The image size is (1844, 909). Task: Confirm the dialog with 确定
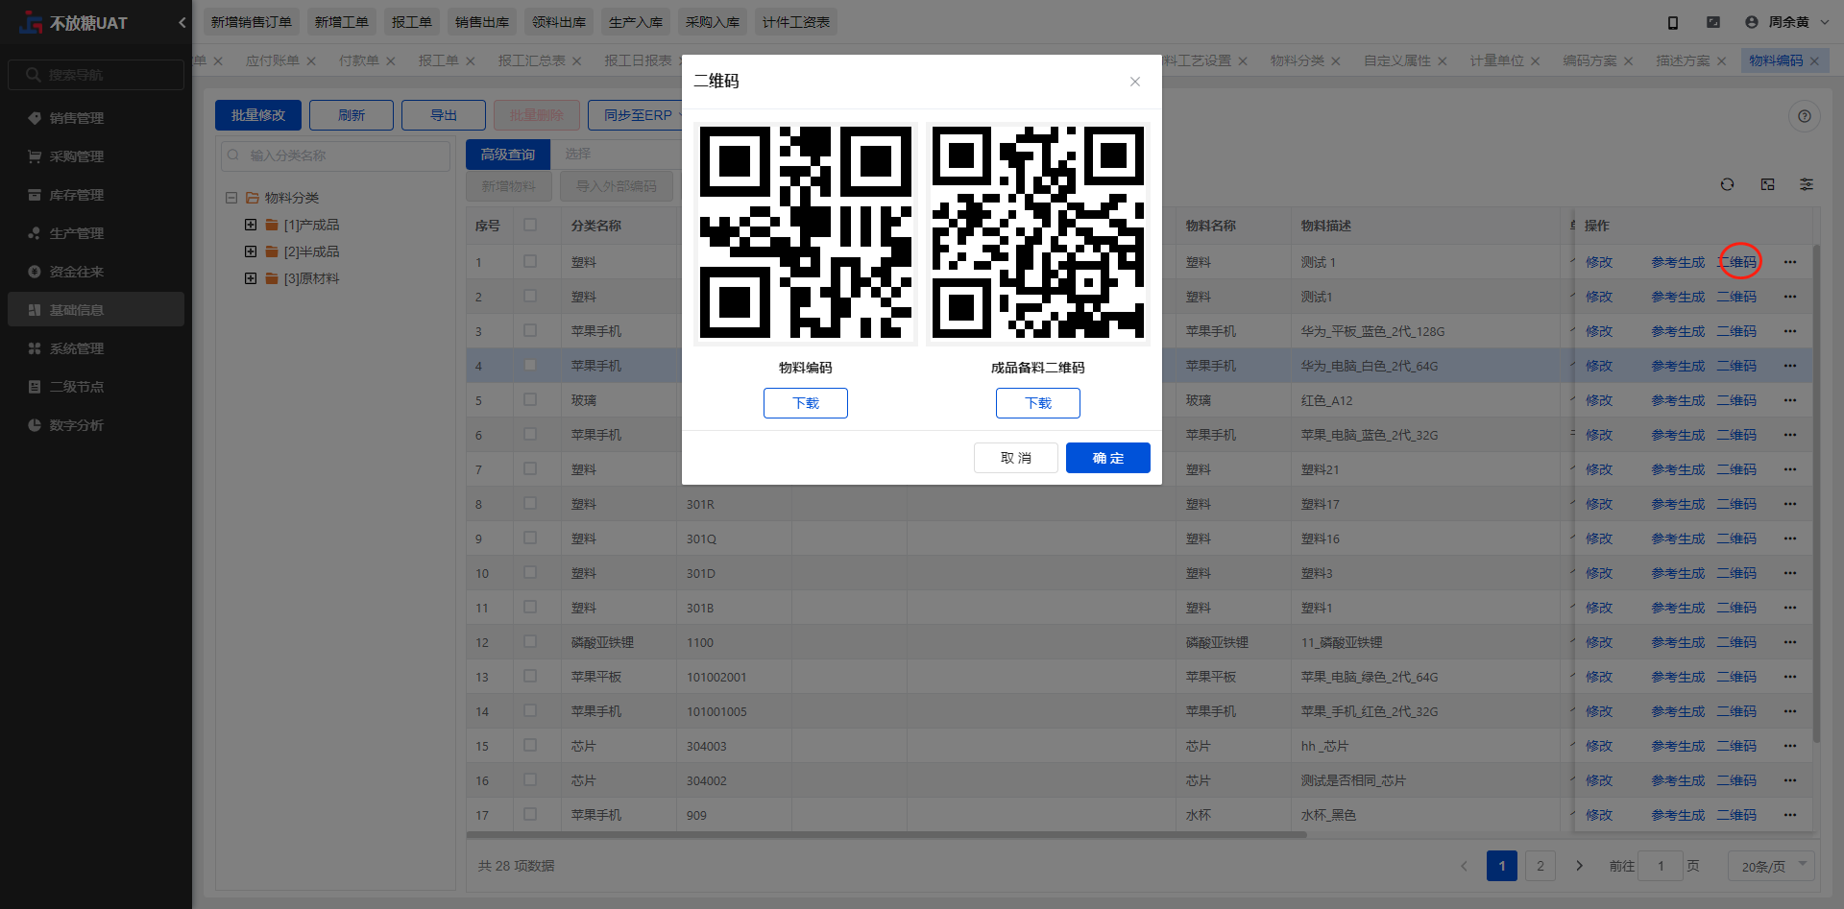click(1108, 458)
